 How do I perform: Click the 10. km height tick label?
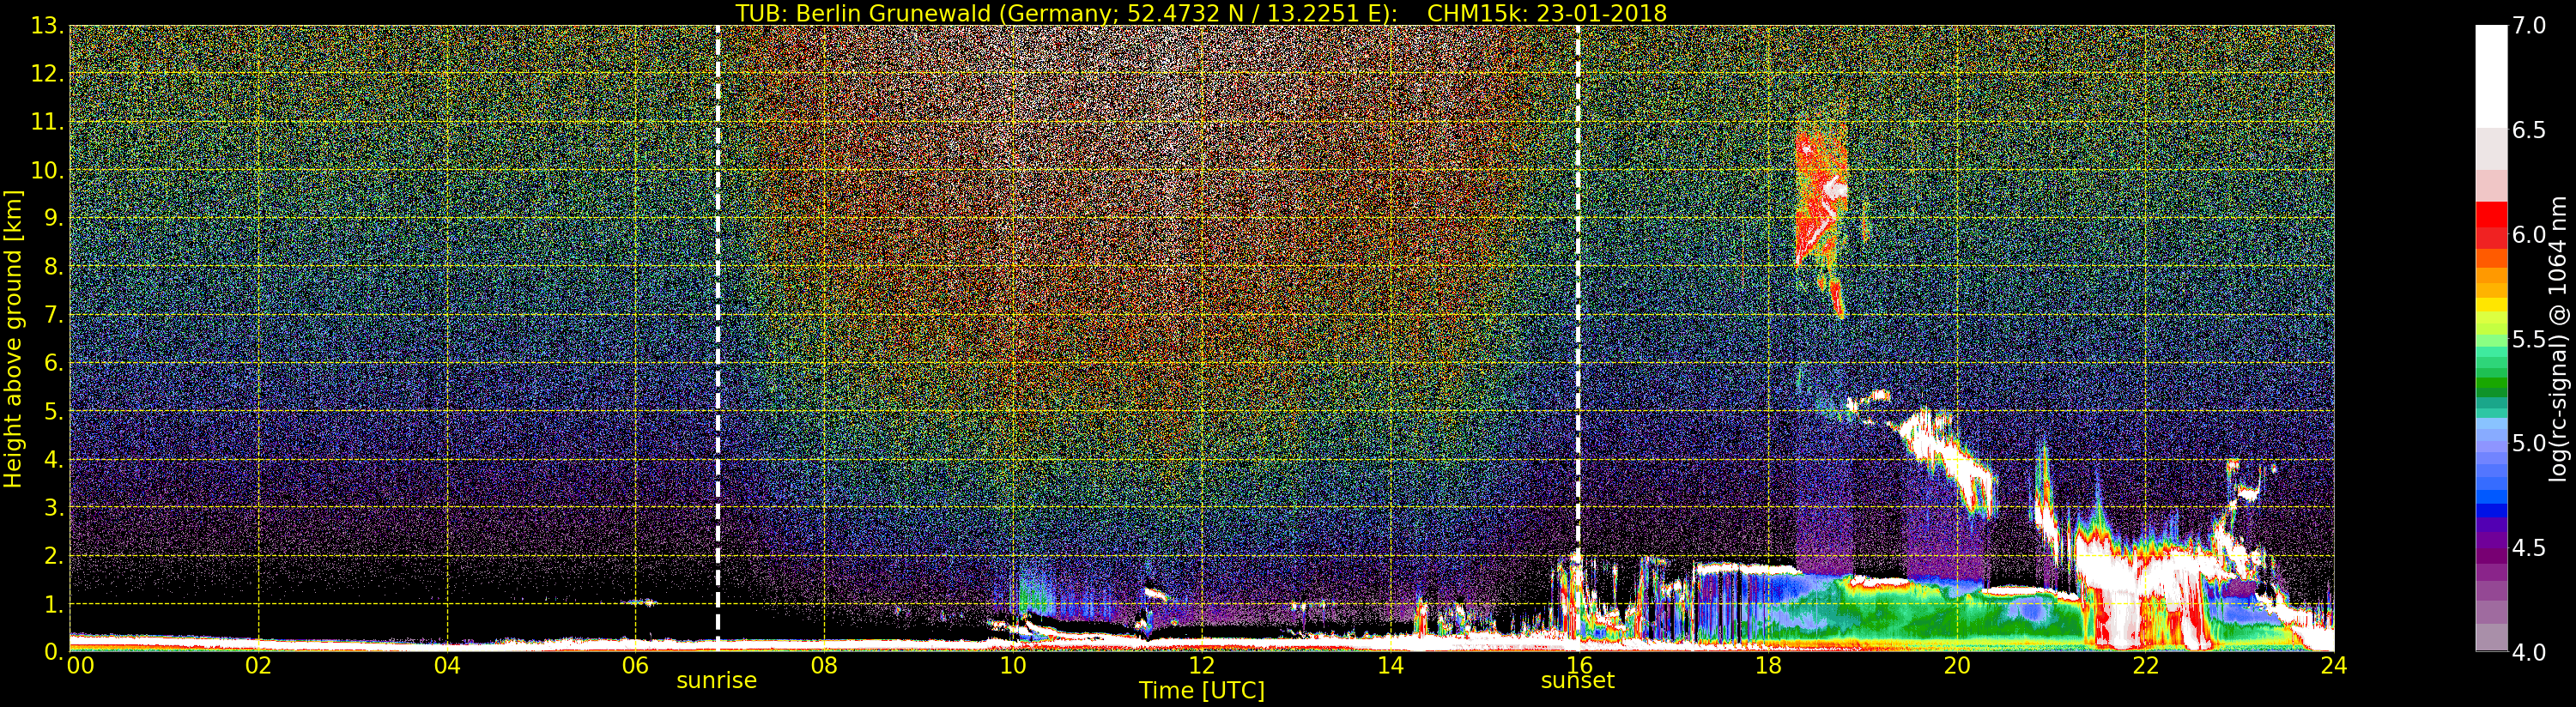[46, 170]
